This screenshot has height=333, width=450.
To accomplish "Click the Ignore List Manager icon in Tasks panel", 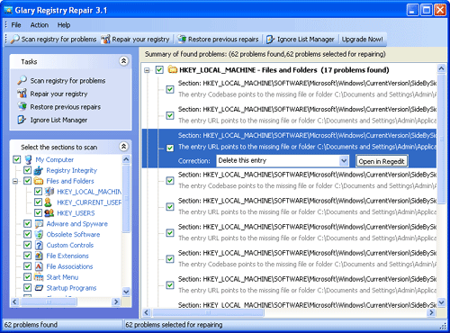I will pos(22,120).
